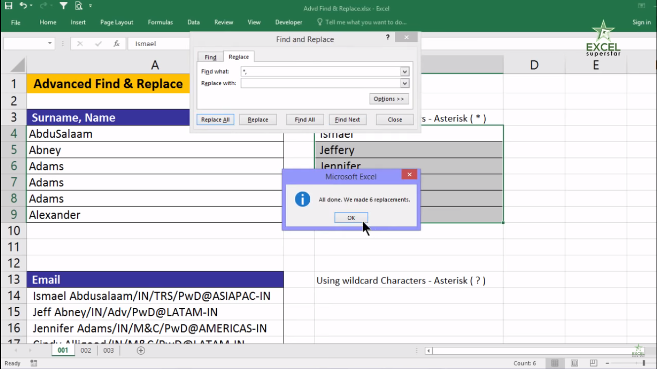The height and width of the screenshot is (369, 657).
Task: Click the New sheet plus icon
Action: click(141, 350)
